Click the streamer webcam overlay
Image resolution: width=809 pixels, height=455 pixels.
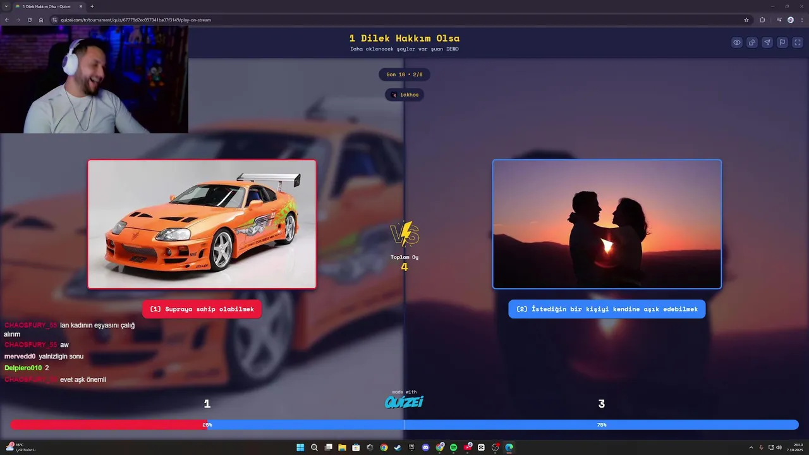click(94, 80)
